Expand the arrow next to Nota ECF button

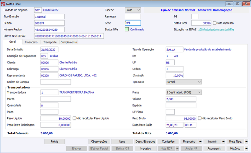pyautogui.click(x=177, y=149)
